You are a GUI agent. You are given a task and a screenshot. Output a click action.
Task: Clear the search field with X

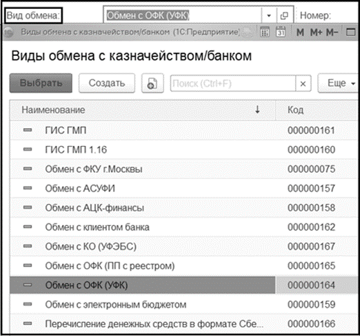(x=303, y=83)
